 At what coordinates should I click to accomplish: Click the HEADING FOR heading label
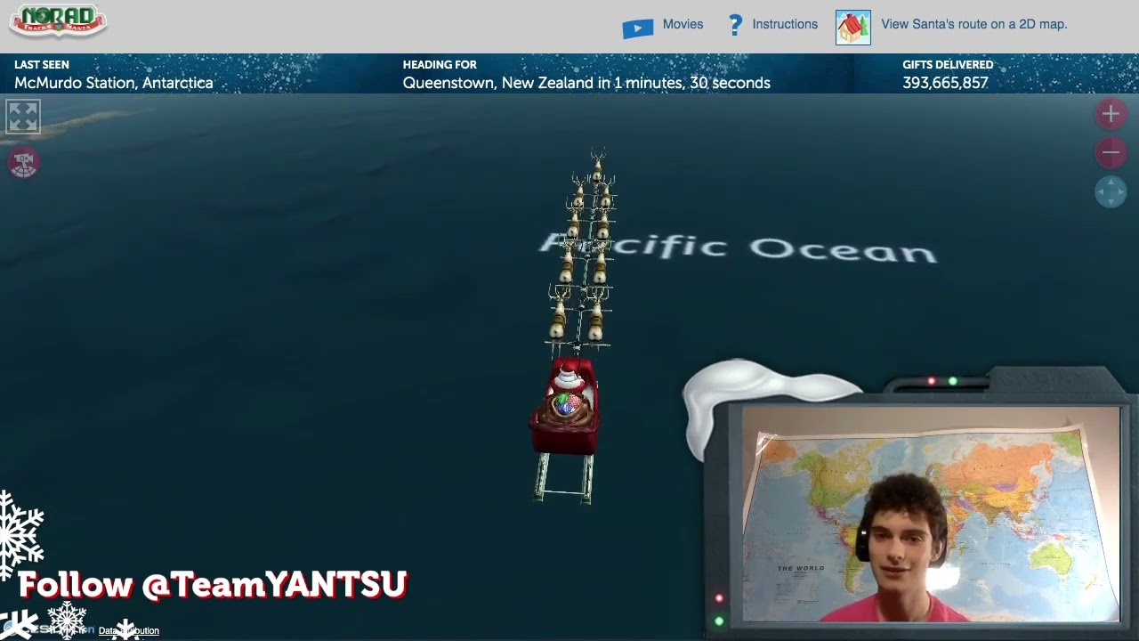[440, 64]
